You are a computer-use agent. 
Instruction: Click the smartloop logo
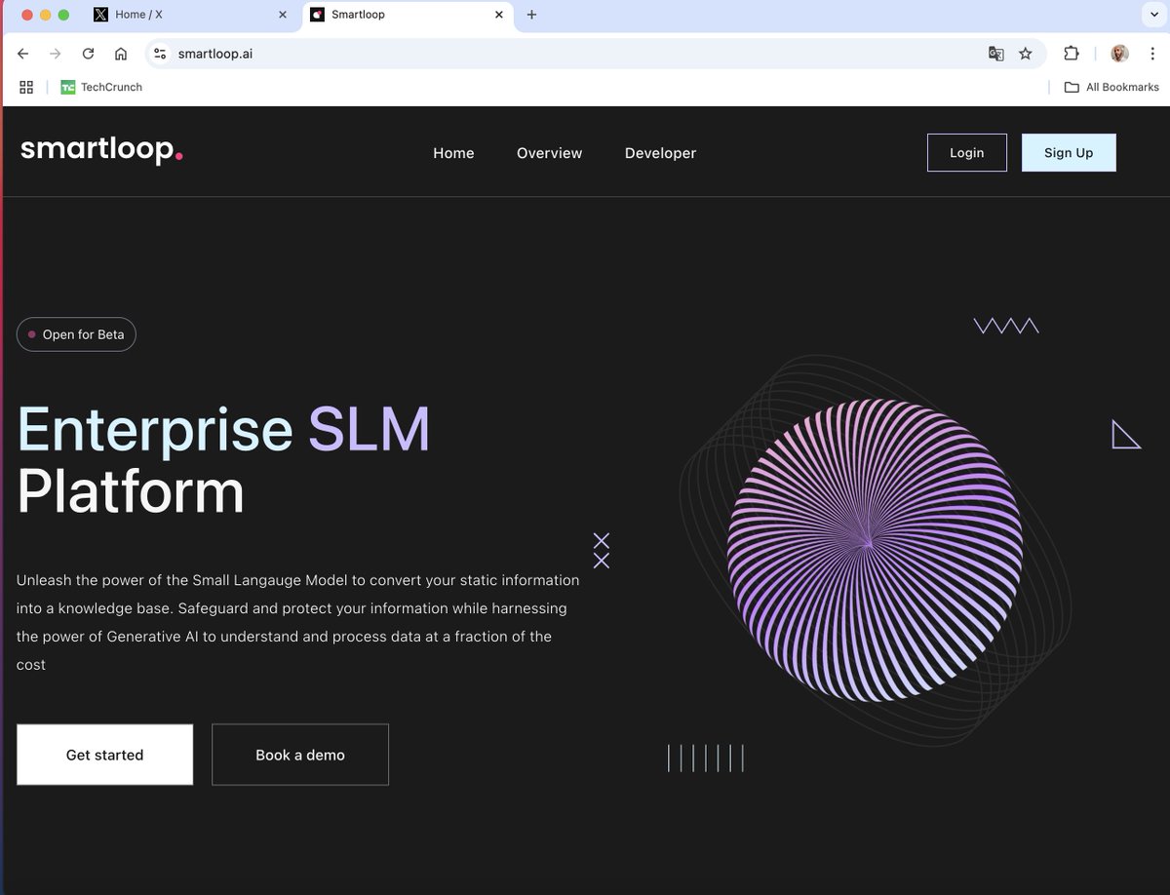[101, 149]
